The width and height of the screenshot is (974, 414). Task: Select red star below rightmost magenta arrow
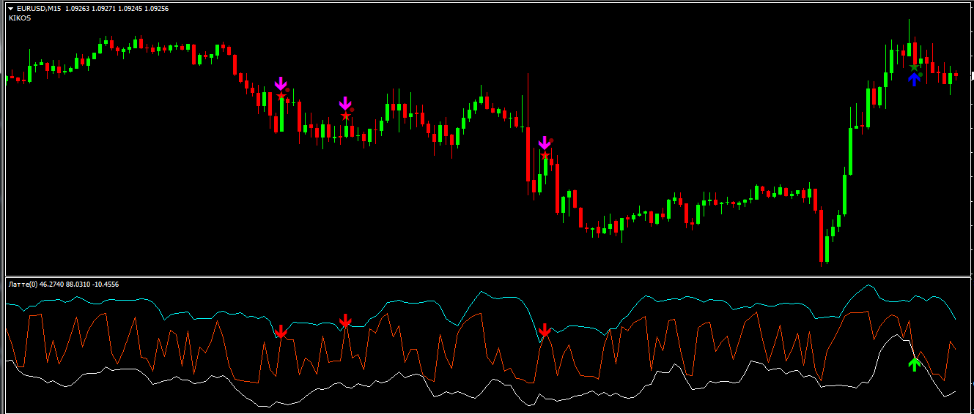tap(545, 154)
